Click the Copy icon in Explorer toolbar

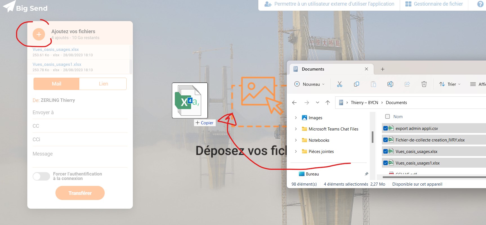pyautogui.click(x=357, y=84)
